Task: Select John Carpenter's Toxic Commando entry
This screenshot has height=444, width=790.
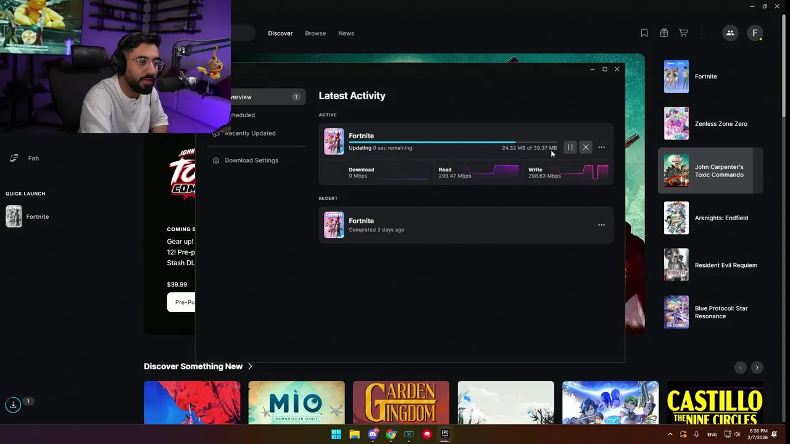Action: [x=710, y=171]
